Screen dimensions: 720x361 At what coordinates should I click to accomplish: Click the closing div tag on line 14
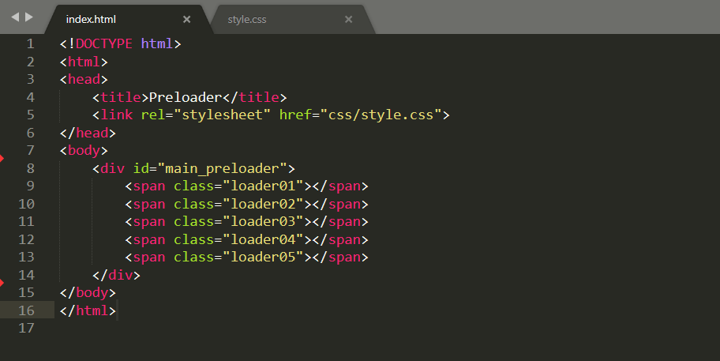coord(116,275)
